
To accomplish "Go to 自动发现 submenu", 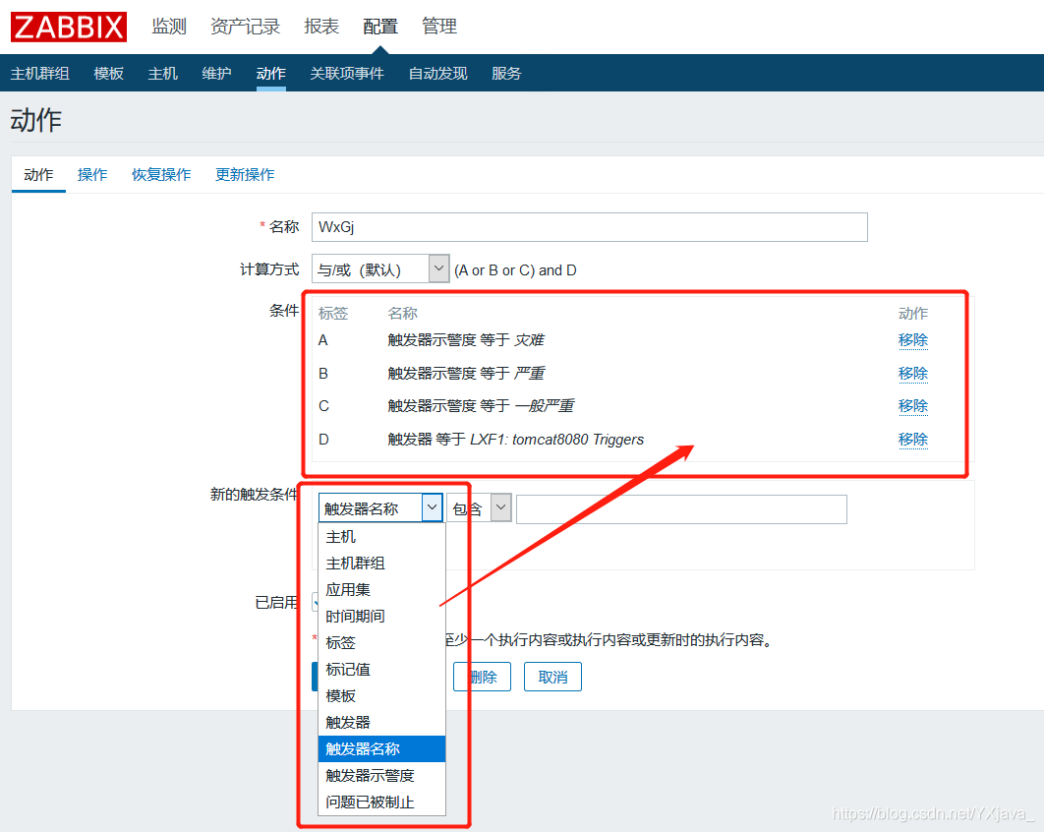I will [x=438, y=74].
